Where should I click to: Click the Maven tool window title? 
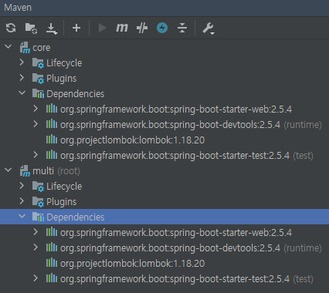point(18,8)
